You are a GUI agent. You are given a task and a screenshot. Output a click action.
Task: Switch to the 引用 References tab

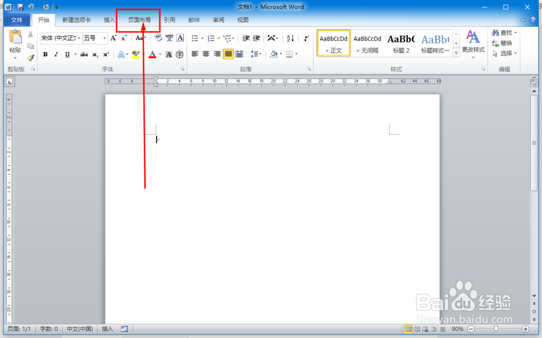pos(169,20)
